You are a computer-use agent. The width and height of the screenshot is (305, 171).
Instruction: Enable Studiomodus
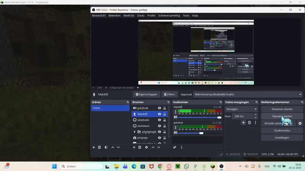pyautogui.click(x=282, y=130)
